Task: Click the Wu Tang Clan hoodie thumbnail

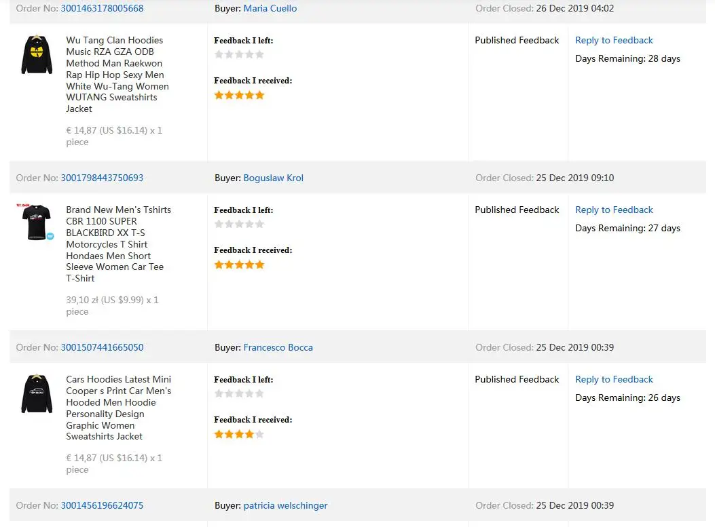Action: [37, 55]
